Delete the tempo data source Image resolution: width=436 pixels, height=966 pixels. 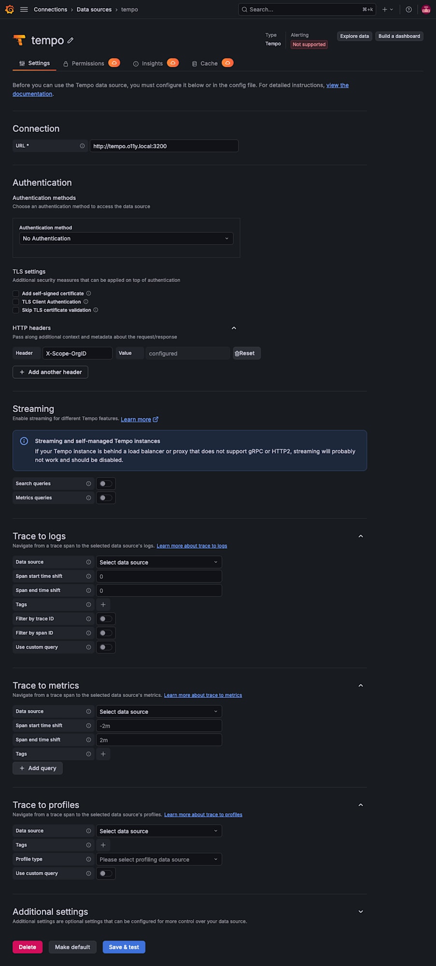click(x=28, y=947)
